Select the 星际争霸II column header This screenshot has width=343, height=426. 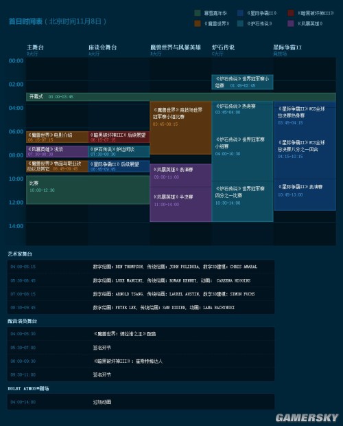287,47
